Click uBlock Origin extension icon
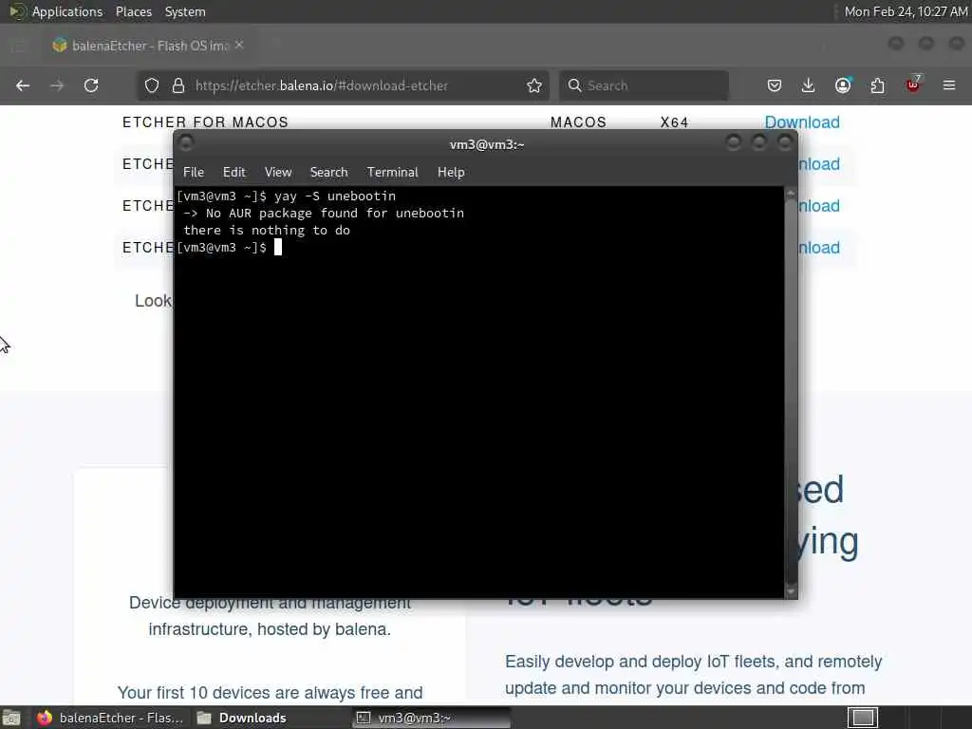The height and width of the screenshot is (729, 972). click(913, 84)
